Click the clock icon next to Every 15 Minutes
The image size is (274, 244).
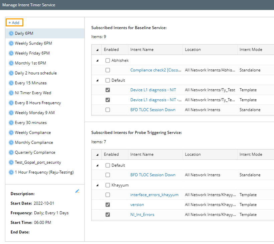[x=11, y=83]
